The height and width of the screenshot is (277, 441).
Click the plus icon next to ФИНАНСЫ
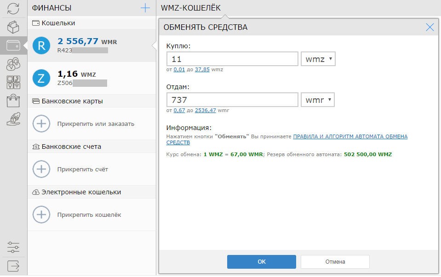(145, 8)
